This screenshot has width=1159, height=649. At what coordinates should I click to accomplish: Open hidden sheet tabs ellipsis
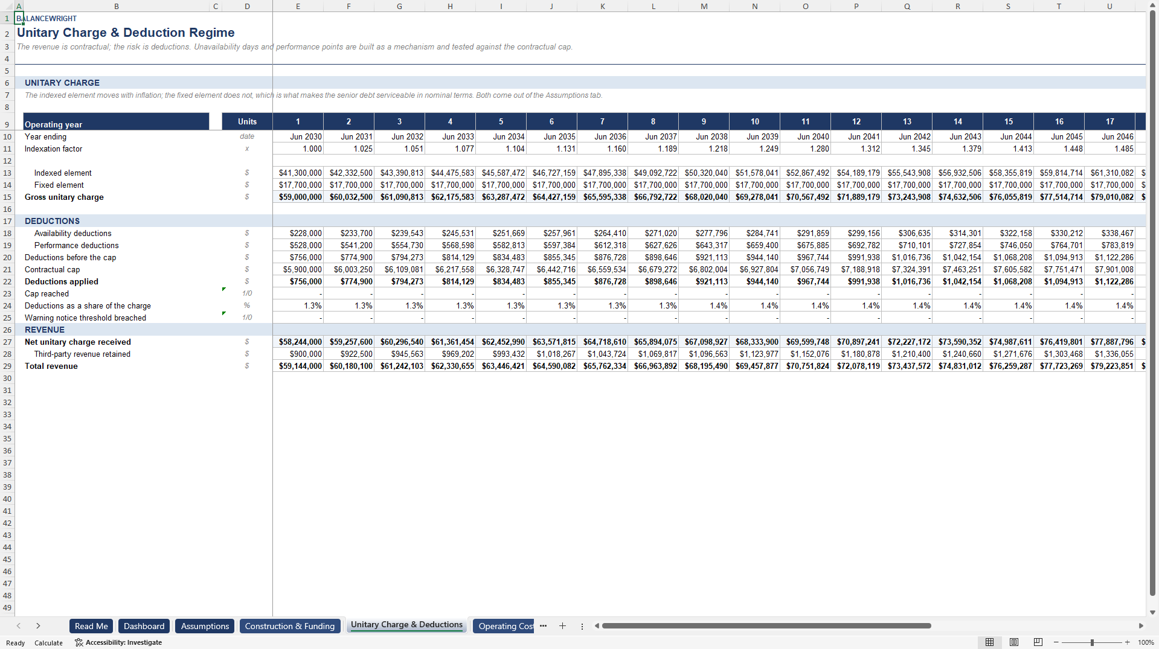(543, 626)
